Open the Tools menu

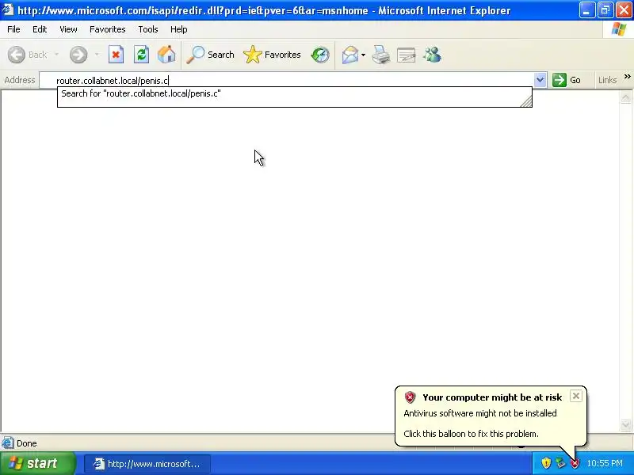148,29
